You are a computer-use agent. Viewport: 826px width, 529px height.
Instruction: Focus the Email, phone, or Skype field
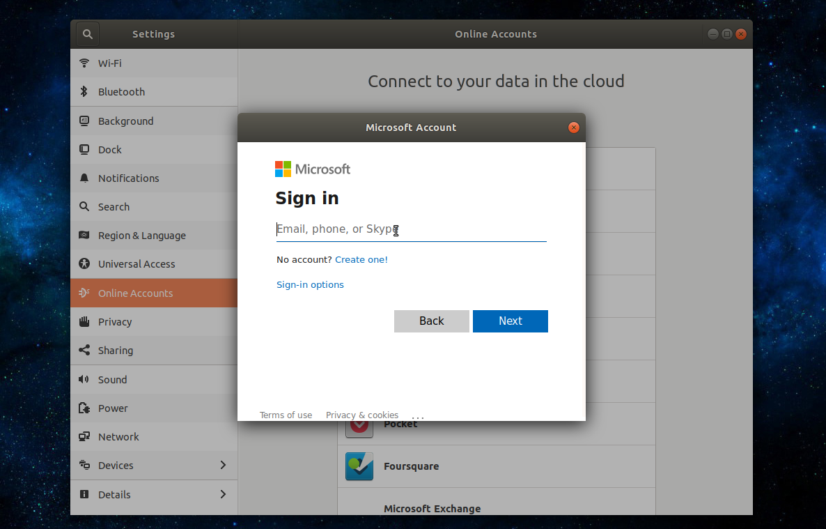pos(412,229)
